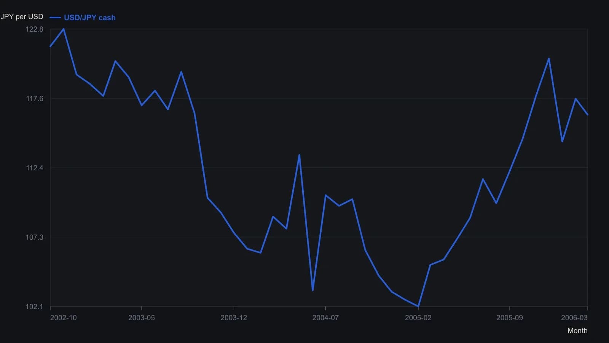Click the 'JPY per USD' axis title
The image size is (609, 343).
coord(22,17)
